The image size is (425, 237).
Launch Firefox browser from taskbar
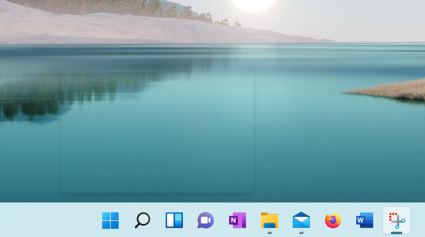[x=333, y=220]
